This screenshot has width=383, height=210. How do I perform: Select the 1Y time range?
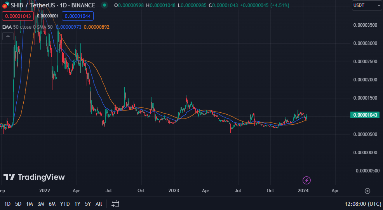coord(77,204)
